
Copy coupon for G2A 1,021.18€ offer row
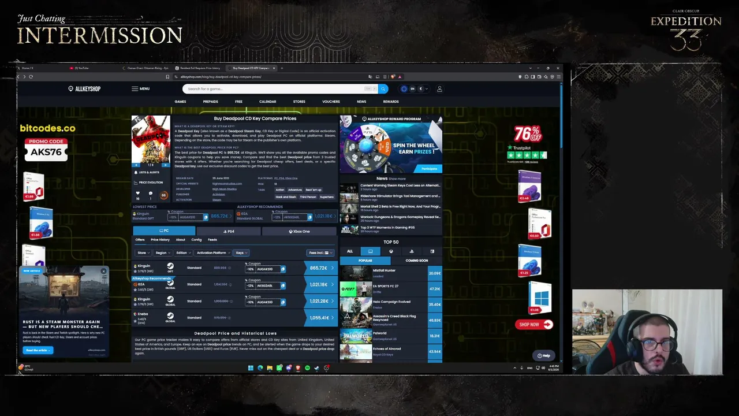point(282,285)
